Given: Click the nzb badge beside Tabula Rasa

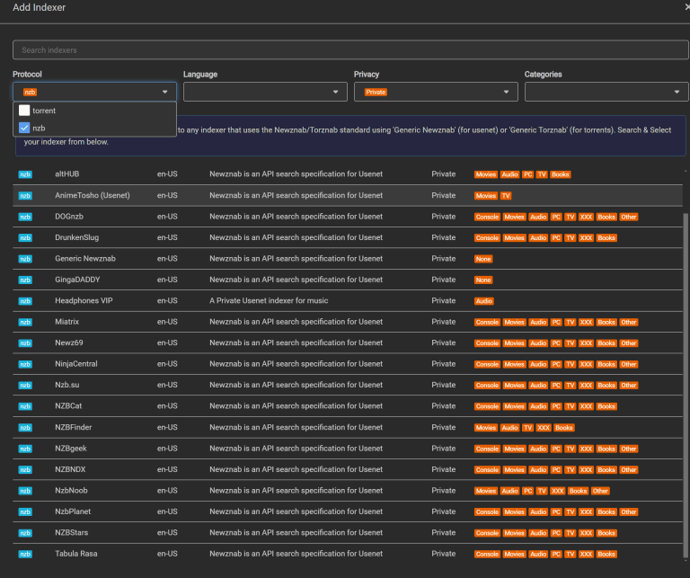Looking at the screenshot, I should 25,554.
